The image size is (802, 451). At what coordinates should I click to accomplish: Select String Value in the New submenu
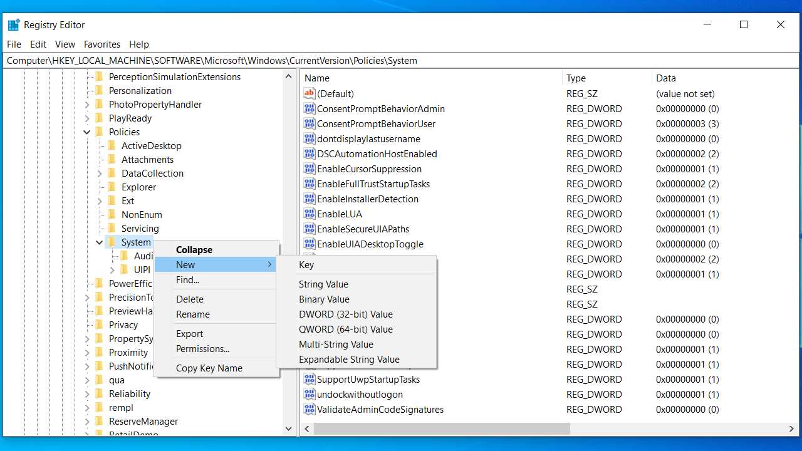(x=323, y=284)
